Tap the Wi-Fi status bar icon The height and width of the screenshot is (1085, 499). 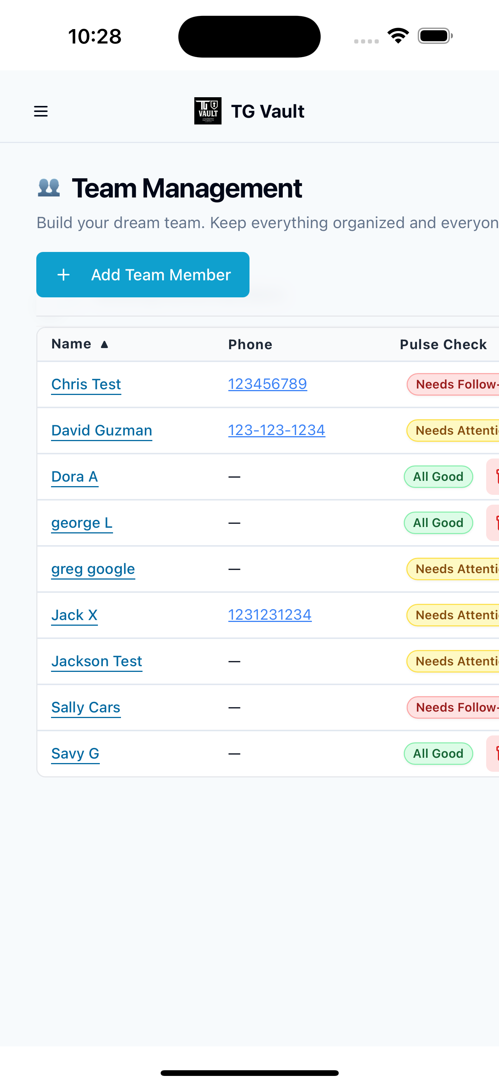(398, 36)
